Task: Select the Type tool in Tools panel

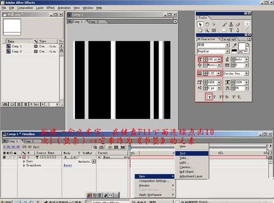Action: click(x=231, y=30)
